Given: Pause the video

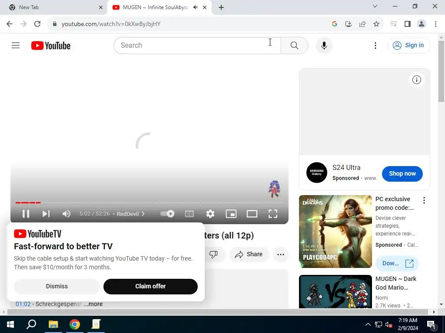Looking at the screenshot, I should (x=26, y=214).
